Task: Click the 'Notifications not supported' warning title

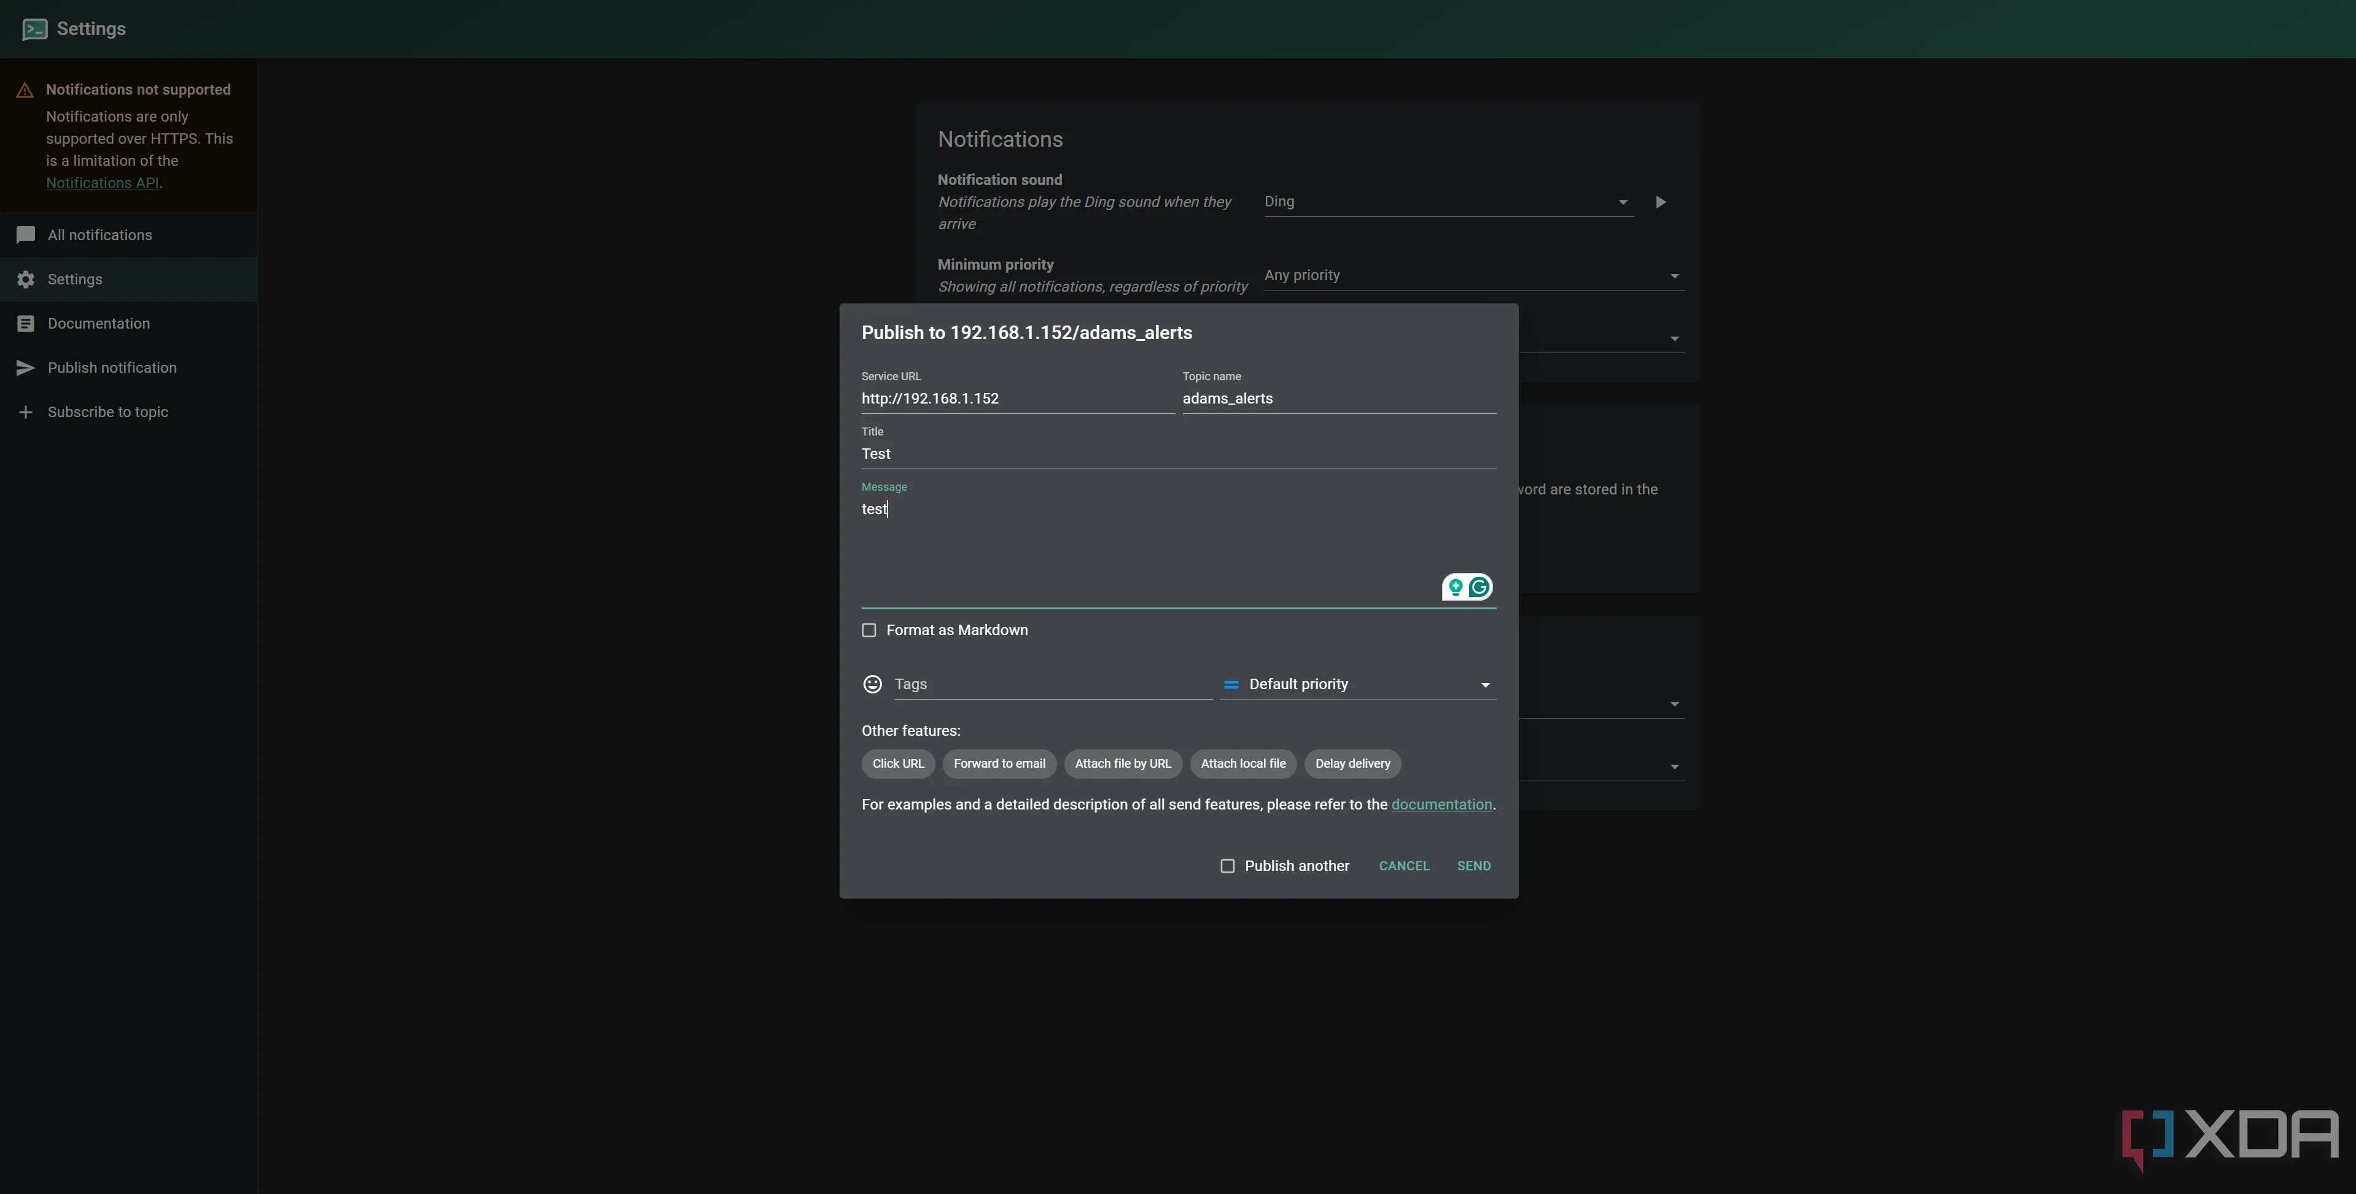Action: click(138, 90)
